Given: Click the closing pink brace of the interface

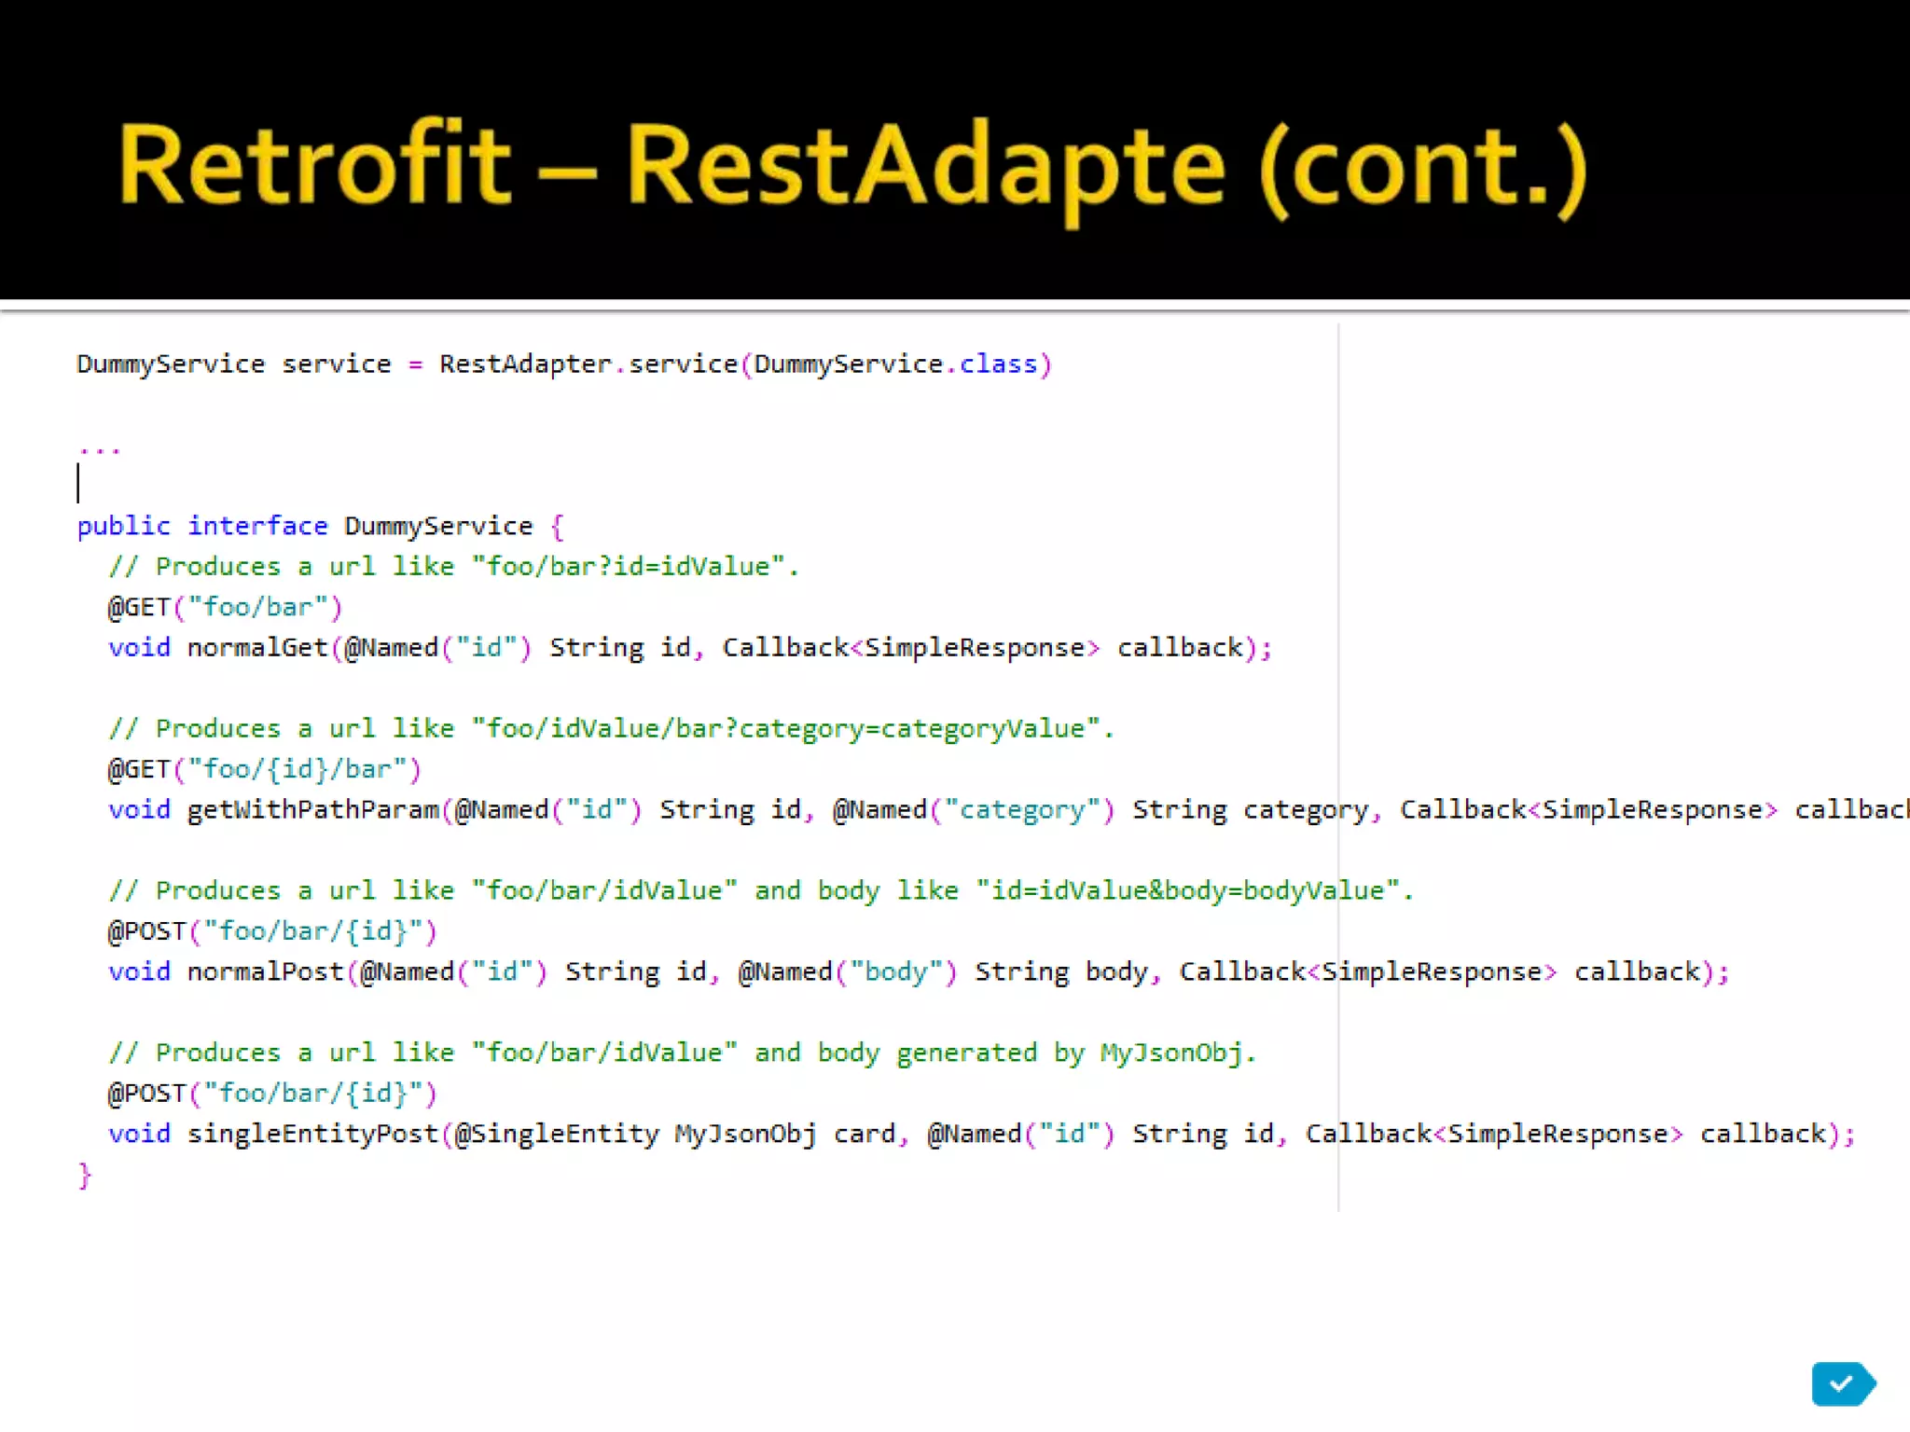Looking at the screenshot, I should [x=85, y=1175].
